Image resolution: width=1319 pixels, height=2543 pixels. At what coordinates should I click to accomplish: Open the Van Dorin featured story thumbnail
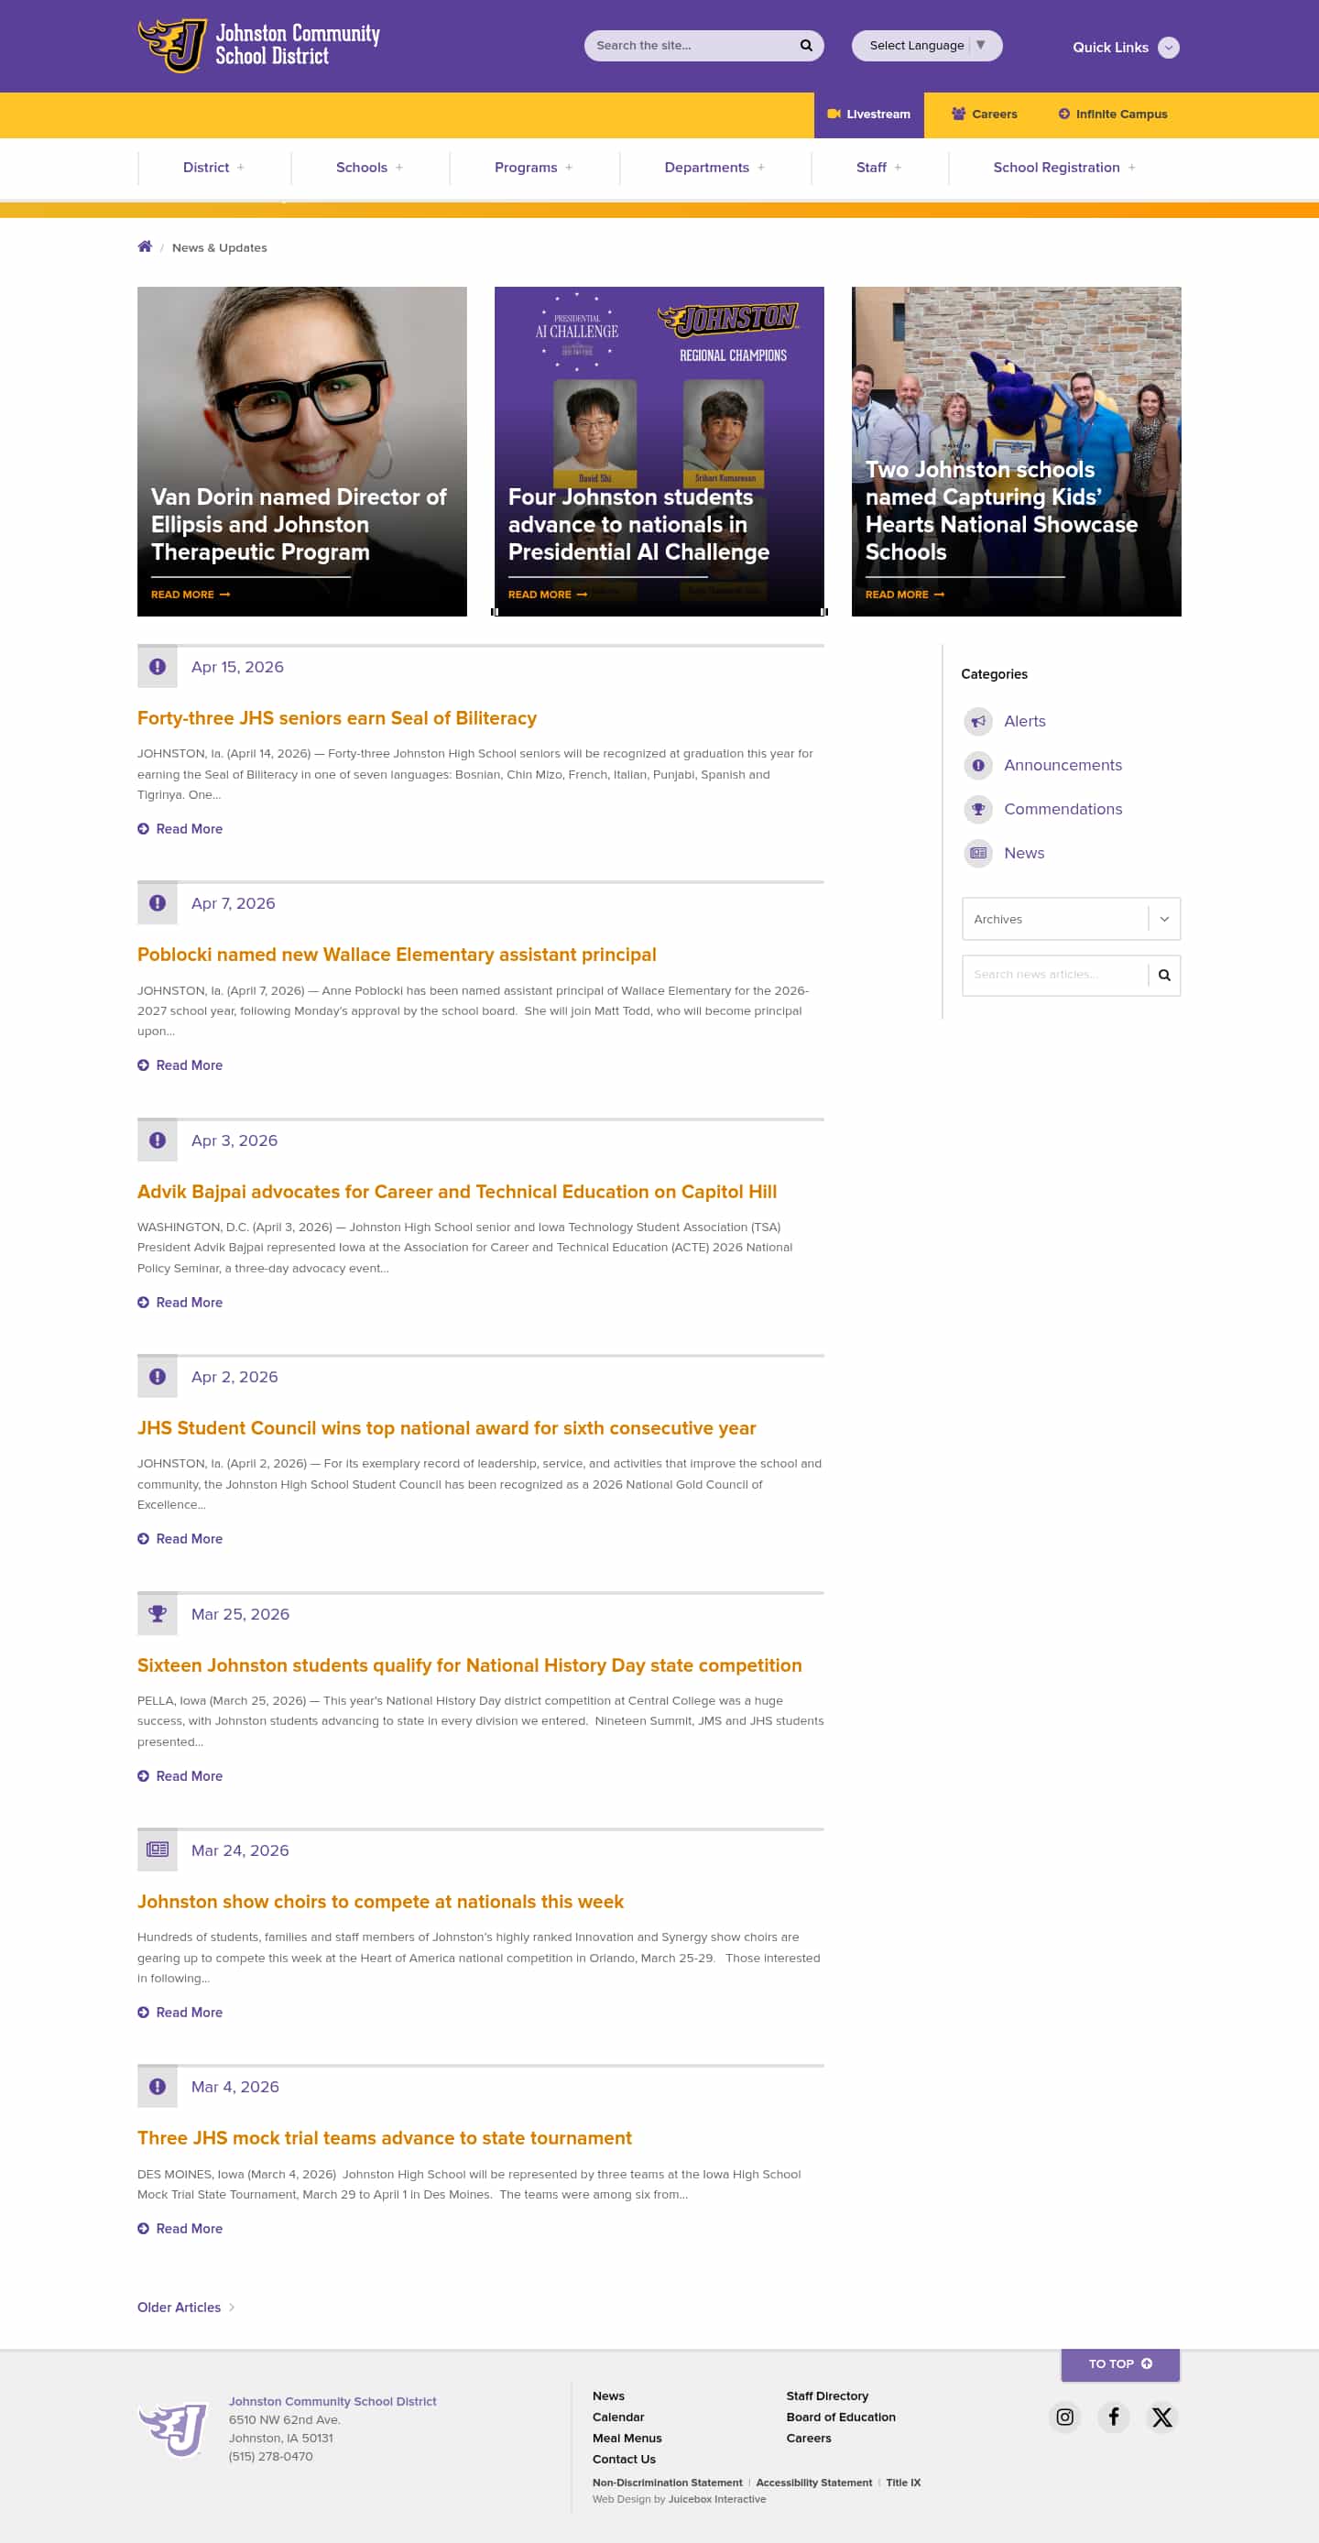[x=302, y=451]
